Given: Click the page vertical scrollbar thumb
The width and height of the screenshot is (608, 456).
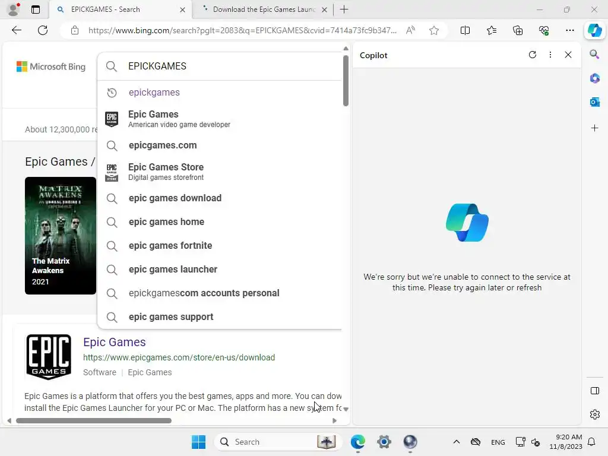Looking at the screenshot, I should click(346, 81).
